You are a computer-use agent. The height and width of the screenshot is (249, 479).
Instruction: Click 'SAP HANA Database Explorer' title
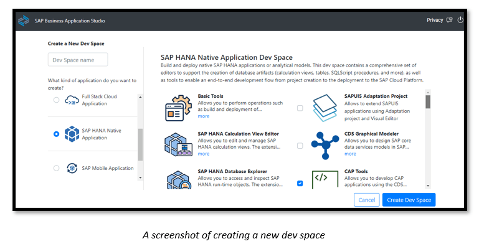(x=232, y=171)
